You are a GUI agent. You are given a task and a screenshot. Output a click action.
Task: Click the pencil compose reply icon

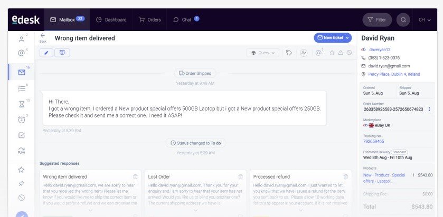pyautogui.click(x=46, y=53)
